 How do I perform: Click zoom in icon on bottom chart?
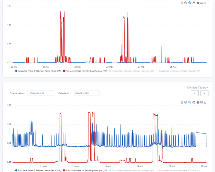pyautogui.click(x=182, y=103)
